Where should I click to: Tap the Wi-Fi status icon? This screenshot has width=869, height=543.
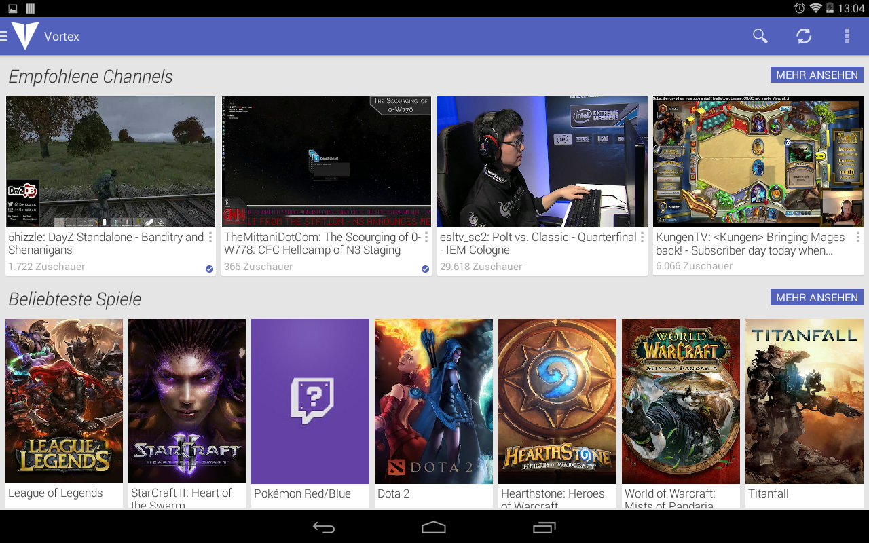pyautogui.click(x=816, y=8)
